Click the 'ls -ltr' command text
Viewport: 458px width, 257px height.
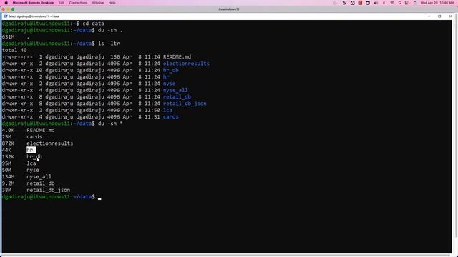(x=109, y=44)
